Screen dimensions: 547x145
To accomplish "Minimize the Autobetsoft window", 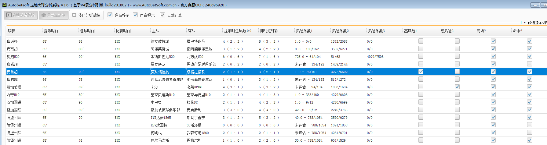I will 535,5.
